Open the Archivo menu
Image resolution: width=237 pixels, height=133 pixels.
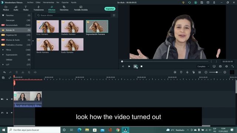click(30, 3)
